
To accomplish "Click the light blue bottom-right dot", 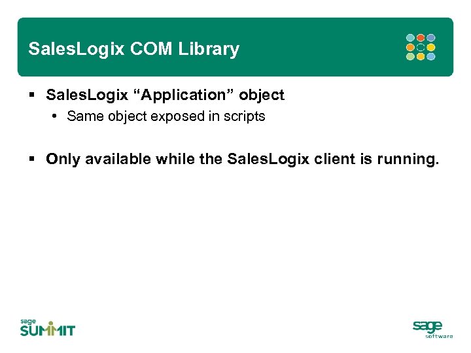I will coord(431,57).
